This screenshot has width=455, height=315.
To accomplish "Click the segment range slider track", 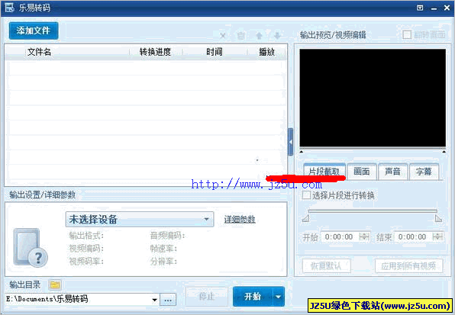I will coord(373,211).
